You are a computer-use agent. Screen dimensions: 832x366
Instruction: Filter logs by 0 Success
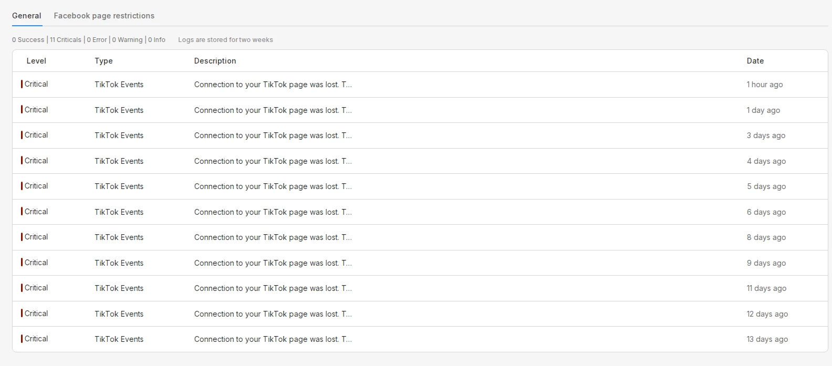[28, 40]
